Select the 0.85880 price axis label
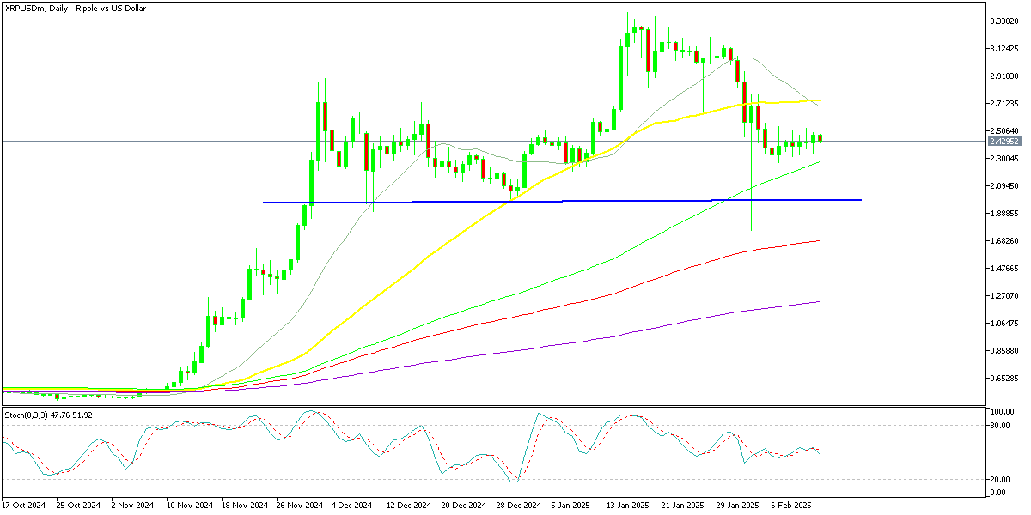1031x515 pixels. [1004, 350]
